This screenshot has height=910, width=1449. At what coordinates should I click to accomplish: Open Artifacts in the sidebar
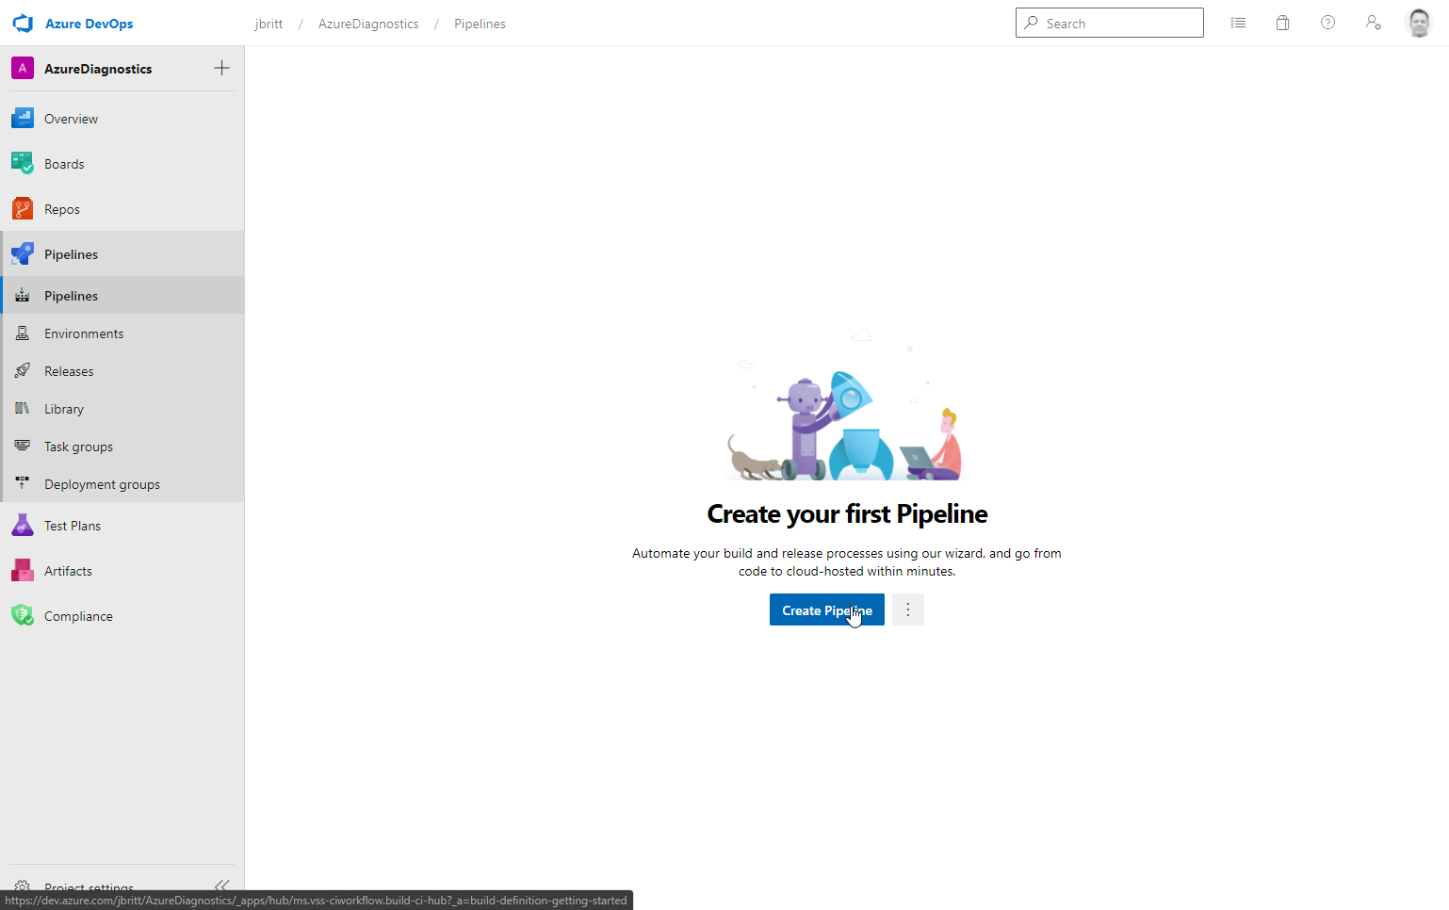coord(122,571)
